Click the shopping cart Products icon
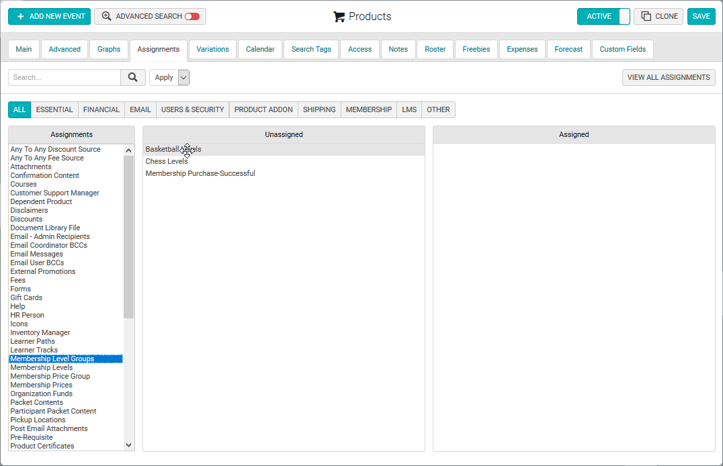Image resolution: width=723 pixels, height=466 pixels. pos(339,17)
